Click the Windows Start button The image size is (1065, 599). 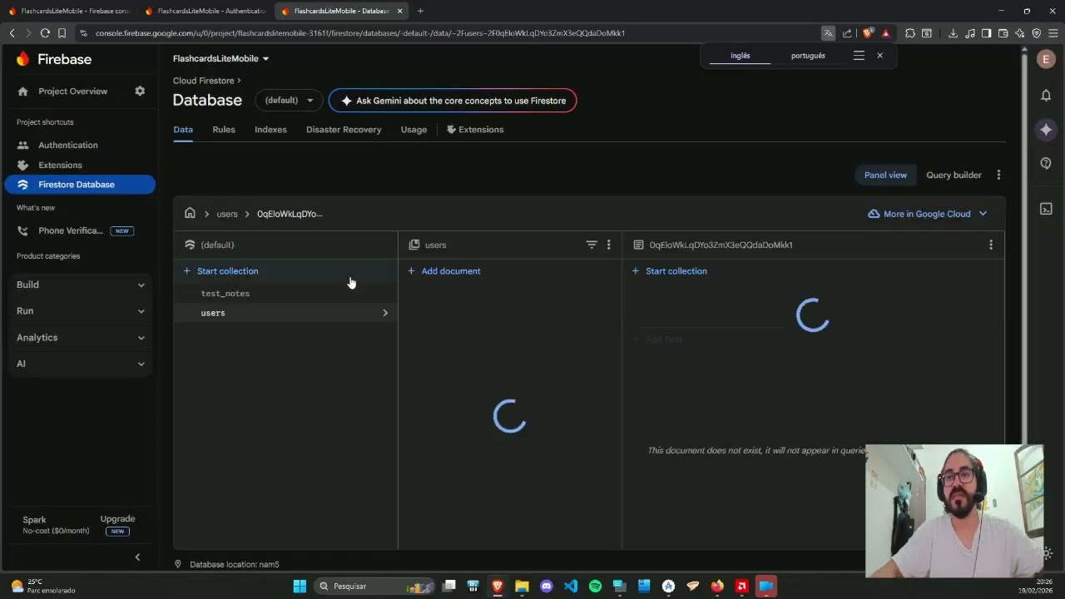point(300,587)
